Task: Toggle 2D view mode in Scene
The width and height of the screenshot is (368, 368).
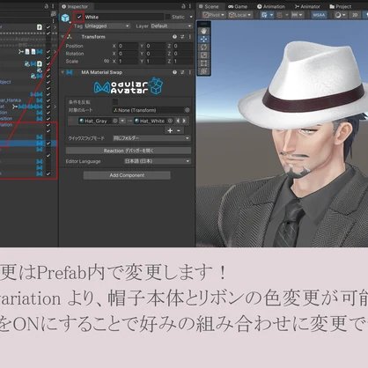Action: pyautogui.click(x=355, y=15)
